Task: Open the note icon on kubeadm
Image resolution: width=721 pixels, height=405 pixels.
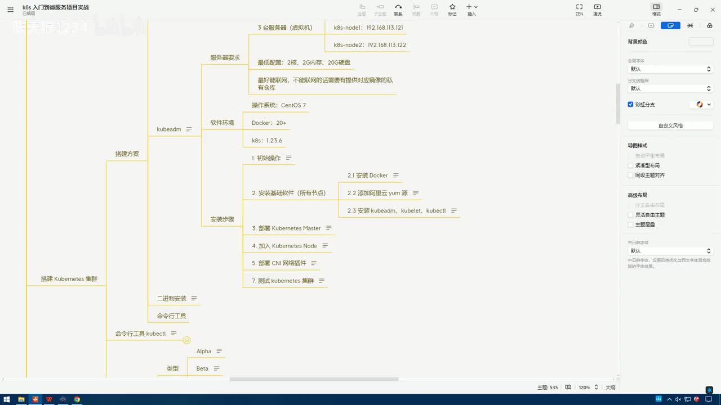Action: click(189, 129)
